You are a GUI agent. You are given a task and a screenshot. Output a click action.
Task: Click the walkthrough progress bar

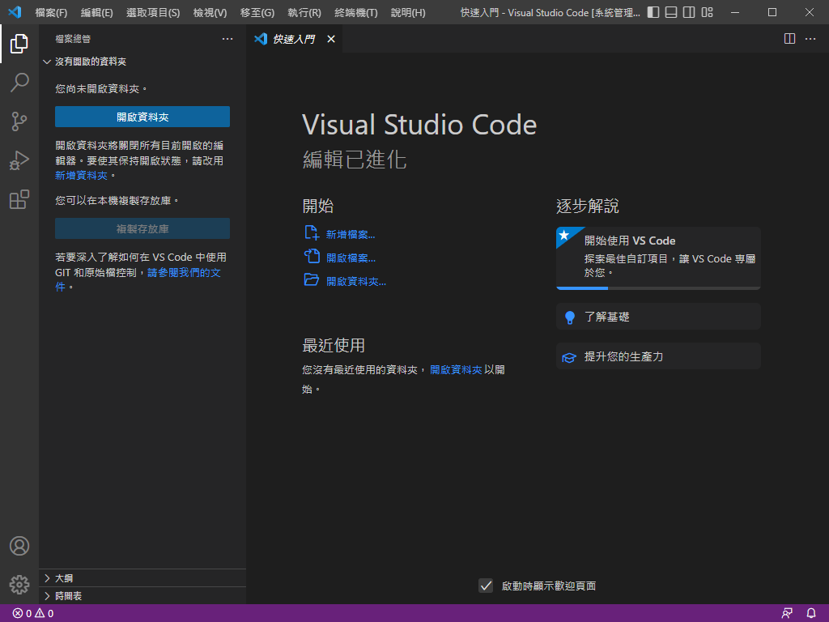(658, 288)
